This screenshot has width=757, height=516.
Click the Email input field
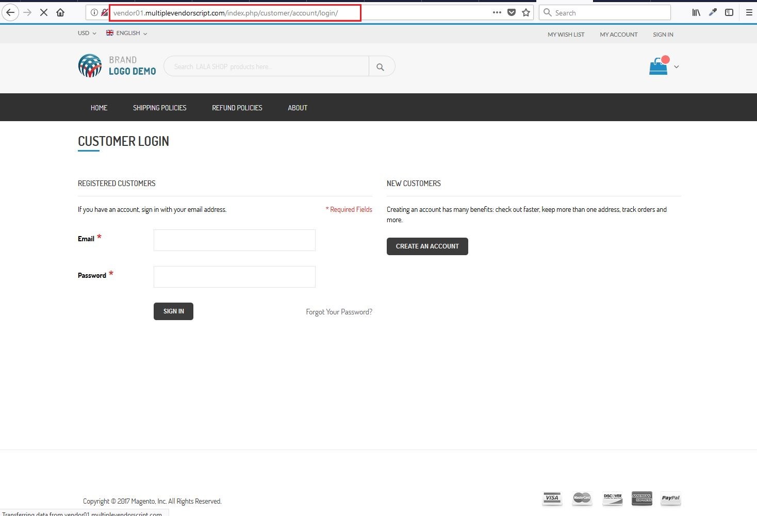234,240
